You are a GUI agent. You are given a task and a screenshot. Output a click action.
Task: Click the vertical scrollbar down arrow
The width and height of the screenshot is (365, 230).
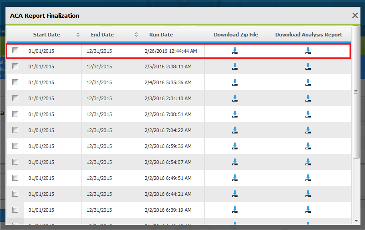pyautogui.click(x=356, y=220)
